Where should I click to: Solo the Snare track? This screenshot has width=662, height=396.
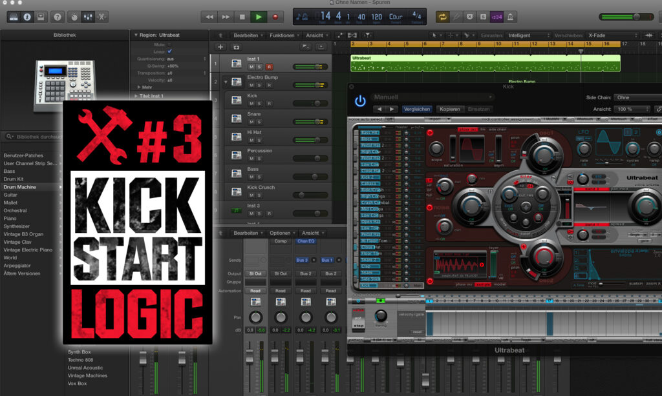point(259,122)
